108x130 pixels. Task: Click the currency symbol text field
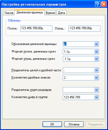tap(79, 44)
